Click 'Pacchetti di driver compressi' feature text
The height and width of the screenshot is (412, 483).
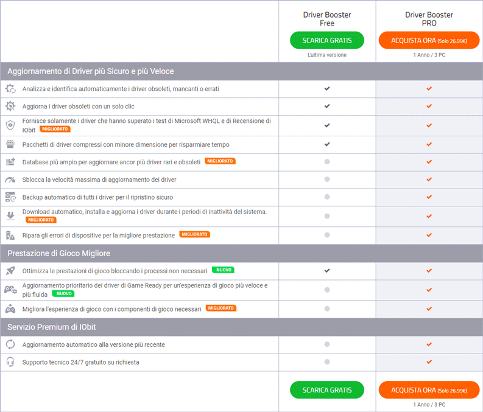125,145
